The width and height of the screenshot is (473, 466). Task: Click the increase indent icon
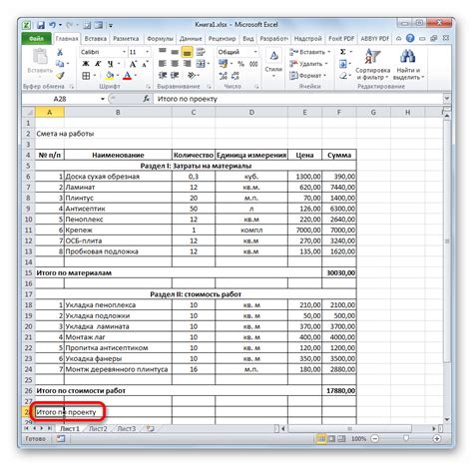(175, 76)
